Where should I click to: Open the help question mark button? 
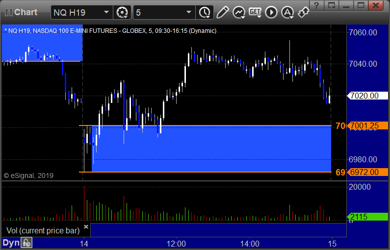point(316,5)
